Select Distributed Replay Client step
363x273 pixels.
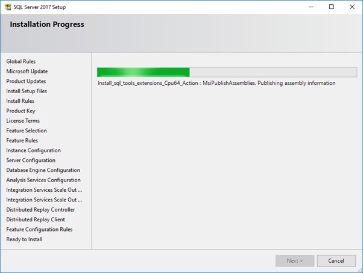[x=36, y=219]
